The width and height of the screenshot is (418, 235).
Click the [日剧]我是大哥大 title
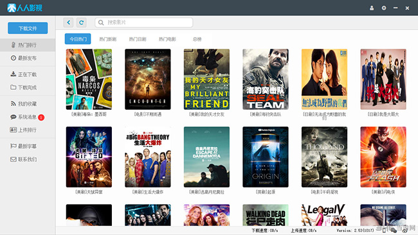click(x=383, y=114)
